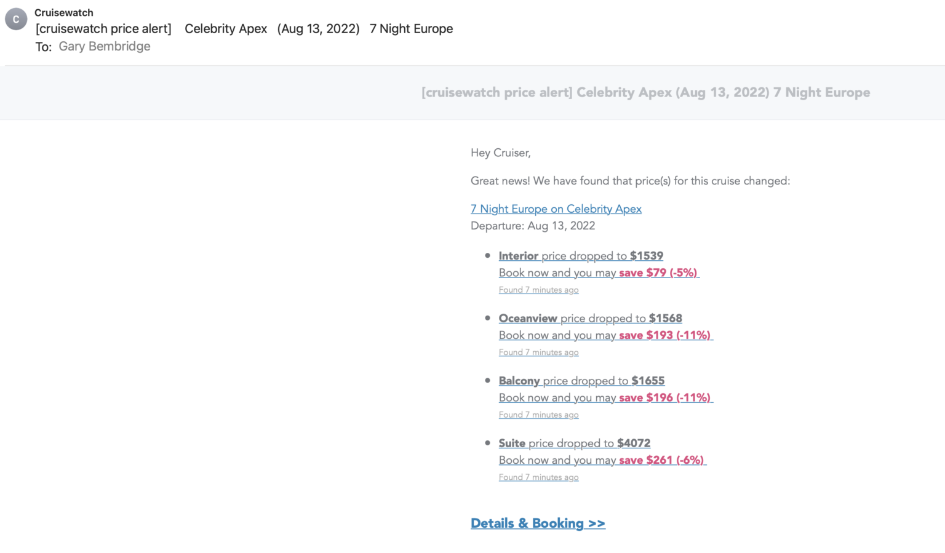Click the Oceanview price dropped to $1568 link
The width and height of the screenshot is (945, 553).
pyautogui.click(x=590, y=318)
